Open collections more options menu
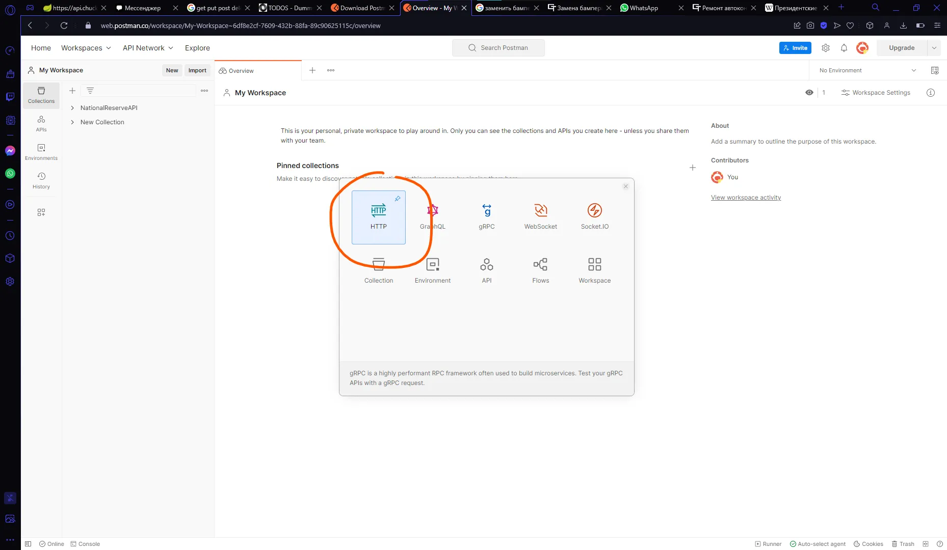Viewport: 947px width, 550px height. [204, 91]
